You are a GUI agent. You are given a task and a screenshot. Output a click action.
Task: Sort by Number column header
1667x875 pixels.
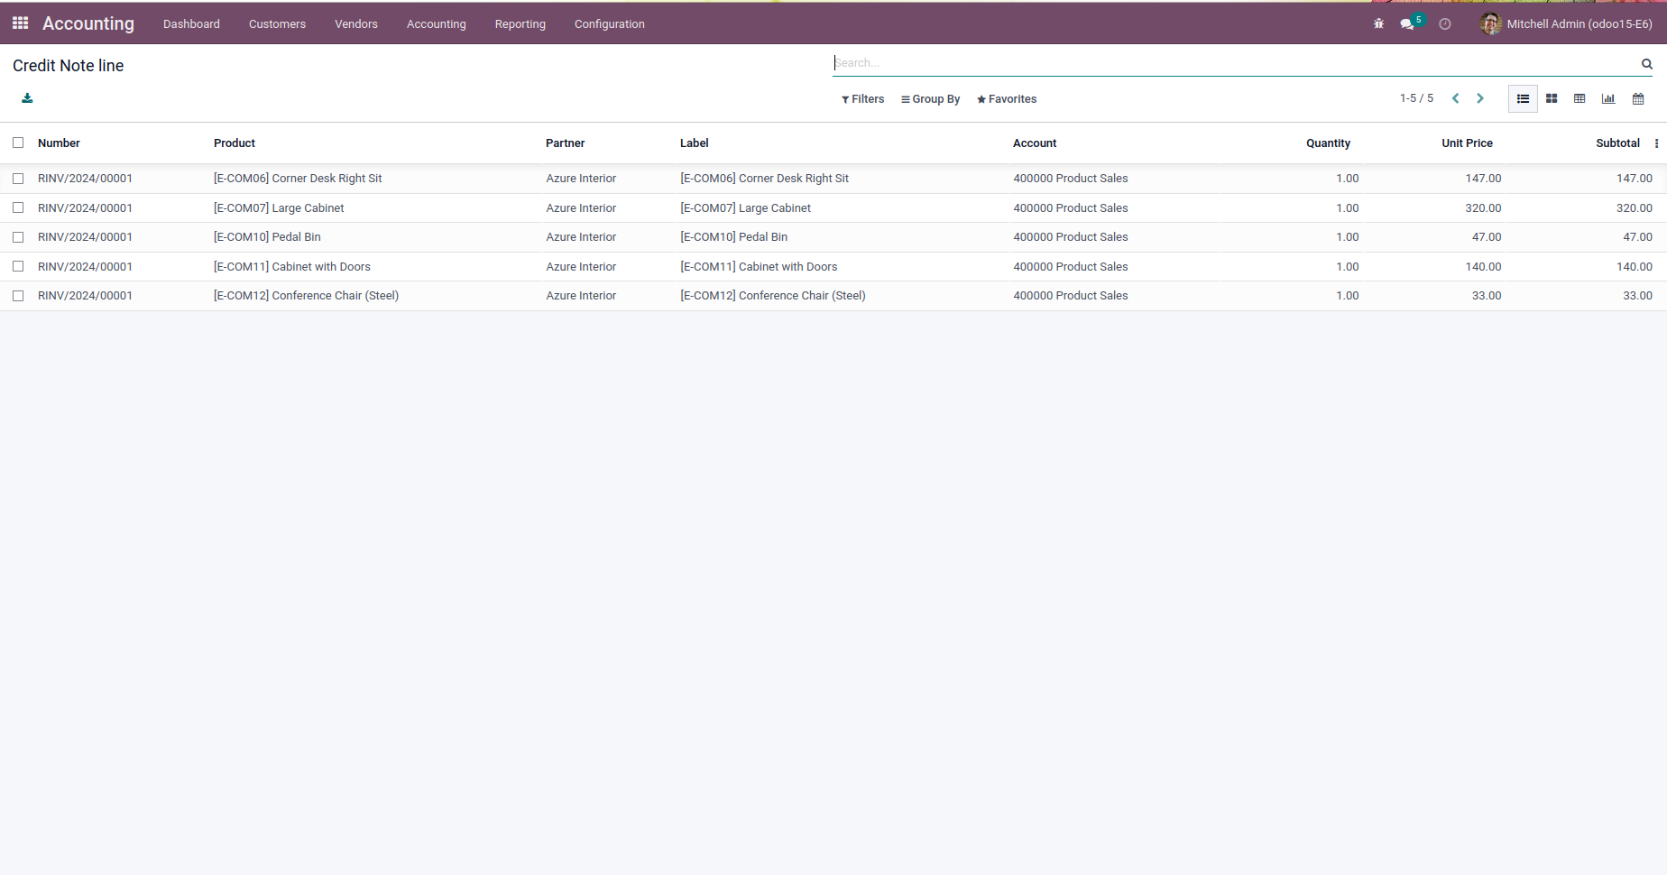(x=59, y=143)
